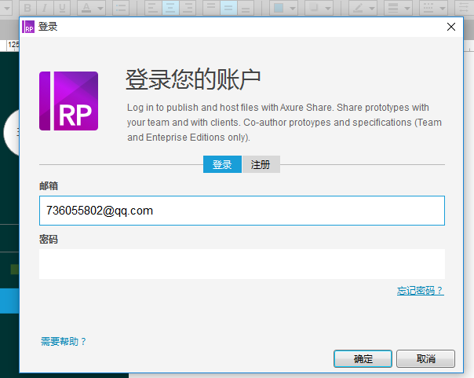Open line width dropdown arrow
Screen dimensions: 474x378
[x=407, y=8]
